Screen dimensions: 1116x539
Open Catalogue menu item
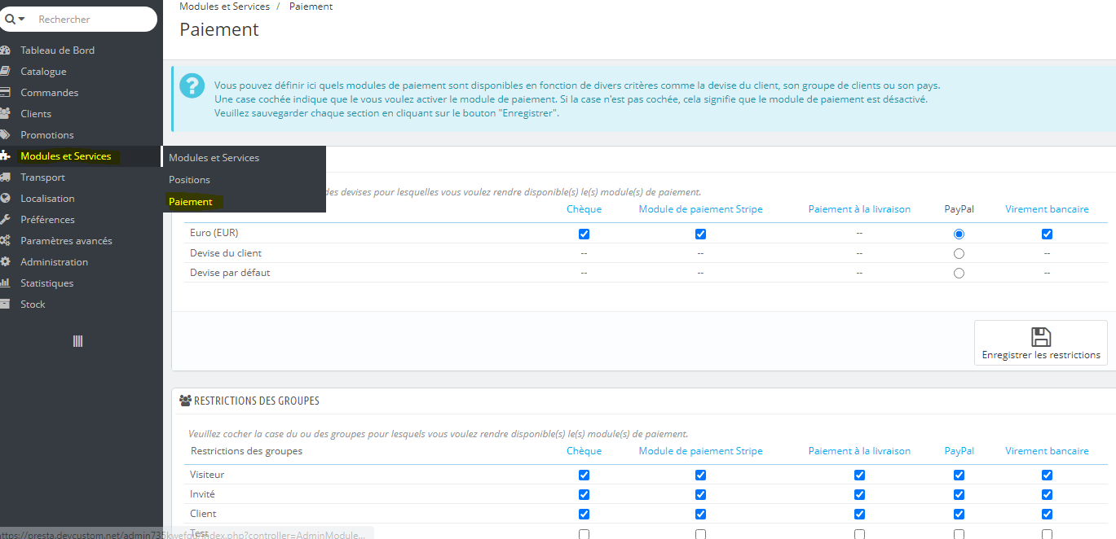(43, 71)
